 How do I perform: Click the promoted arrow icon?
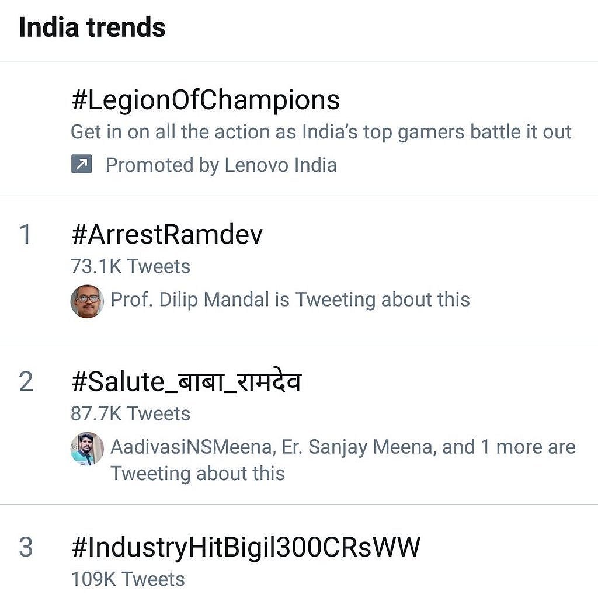click(81, 165)
